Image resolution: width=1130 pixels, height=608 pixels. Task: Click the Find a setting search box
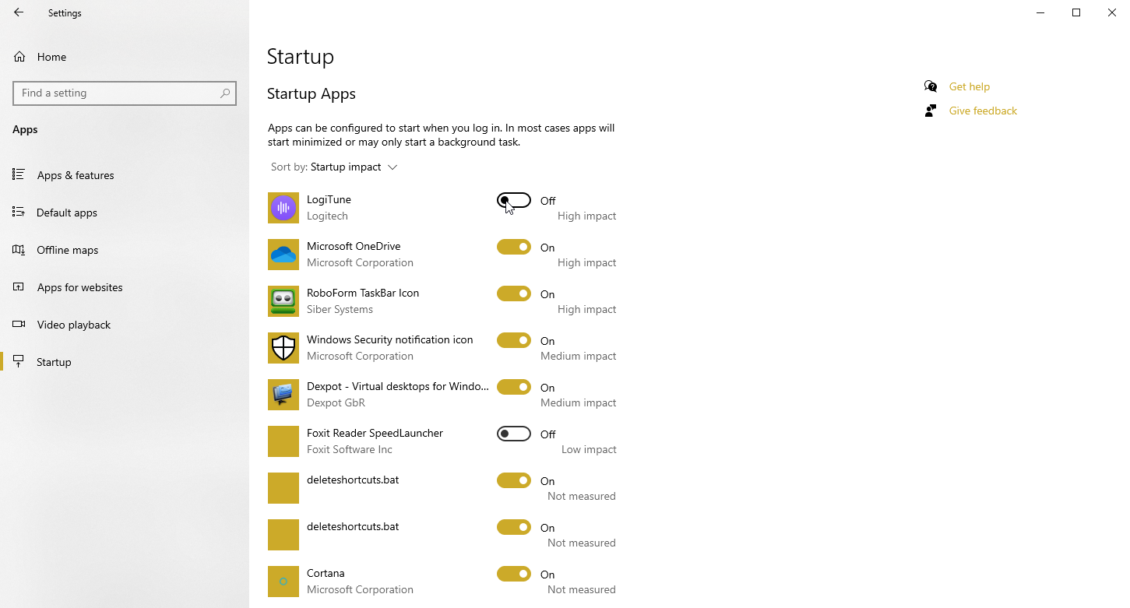[x=117, y=93]
